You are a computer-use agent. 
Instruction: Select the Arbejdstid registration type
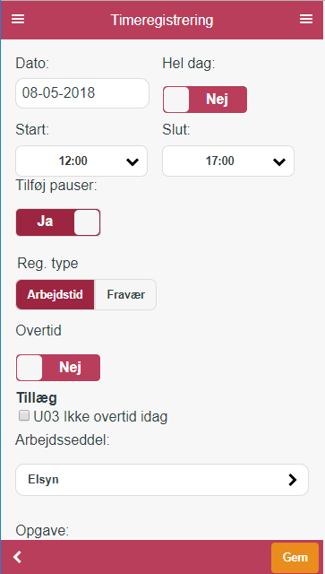pos(55,295)
